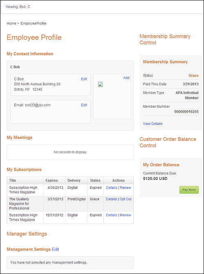Open View Details in Membership Summary
Screen dimensions: 204x274
coord(152,124)
